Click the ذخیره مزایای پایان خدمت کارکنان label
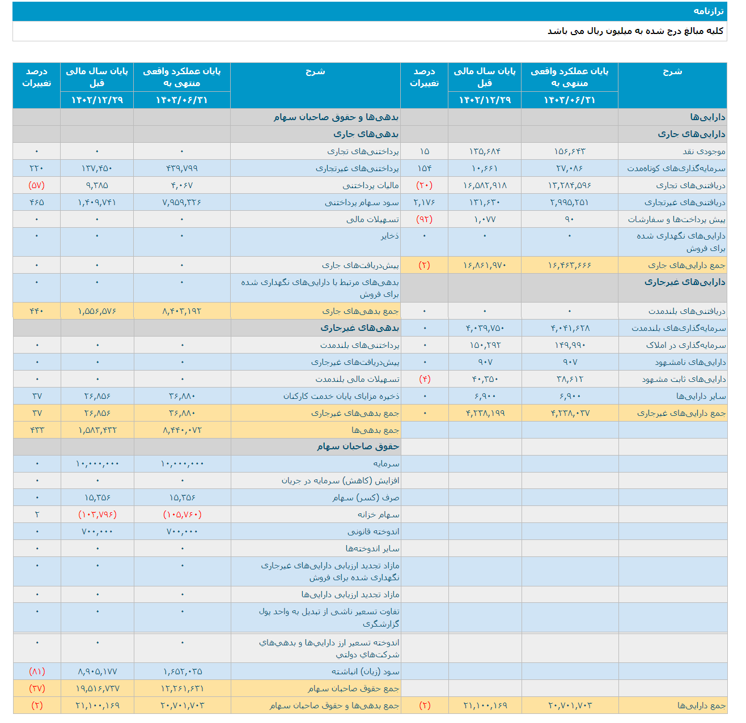 pyautogui.click(x=341, y=396)
